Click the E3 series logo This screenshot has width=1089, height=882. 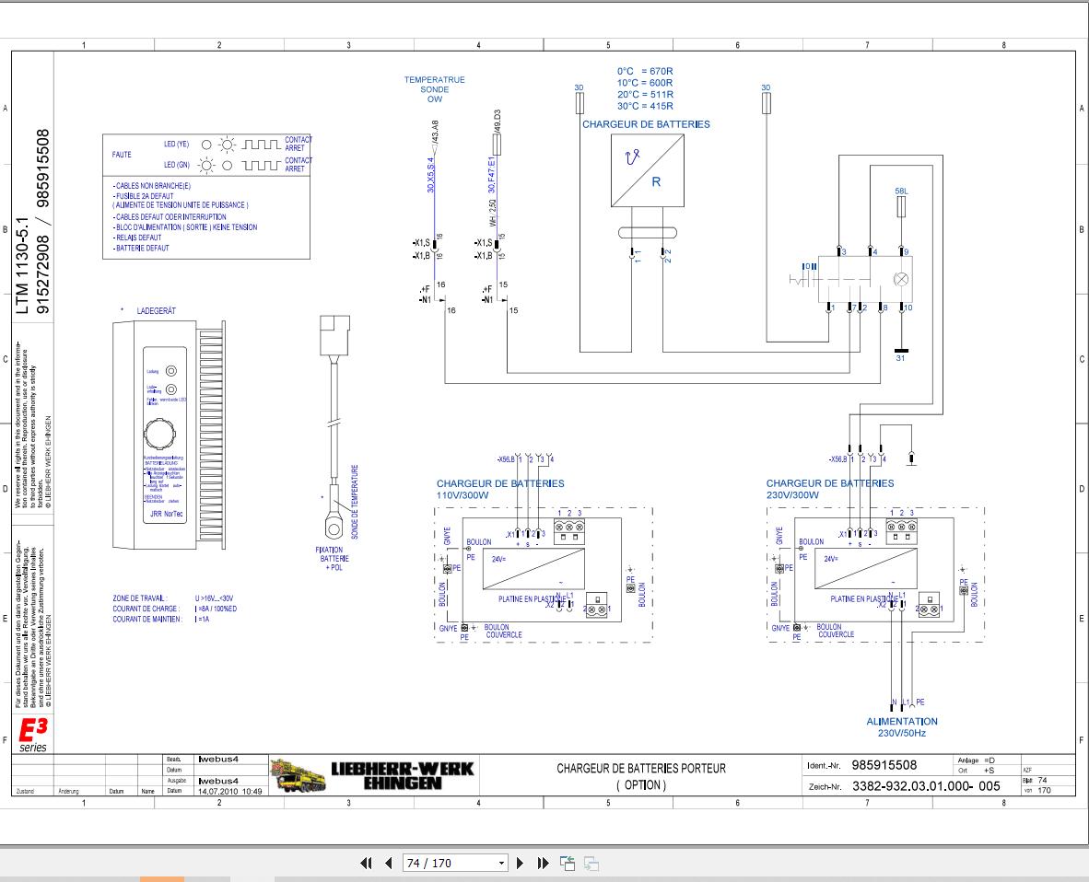32,736
